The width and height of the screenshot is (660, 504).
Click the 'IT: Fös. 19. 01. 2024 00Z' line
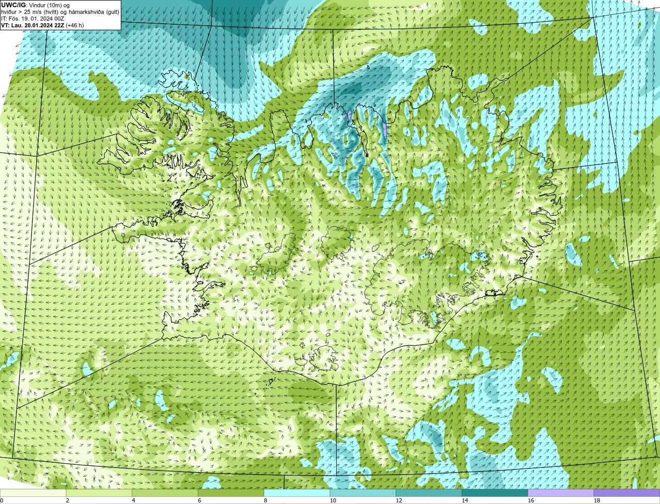(x=32, y=19)
